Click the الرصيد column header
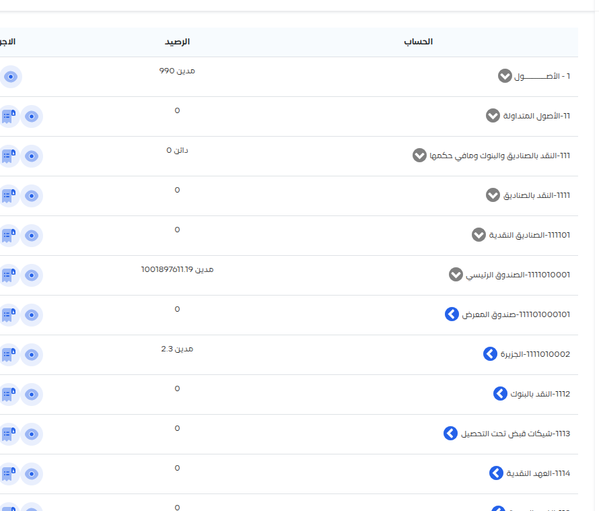The width and height of the screenshot is (599, 511). tap(177, 42)
